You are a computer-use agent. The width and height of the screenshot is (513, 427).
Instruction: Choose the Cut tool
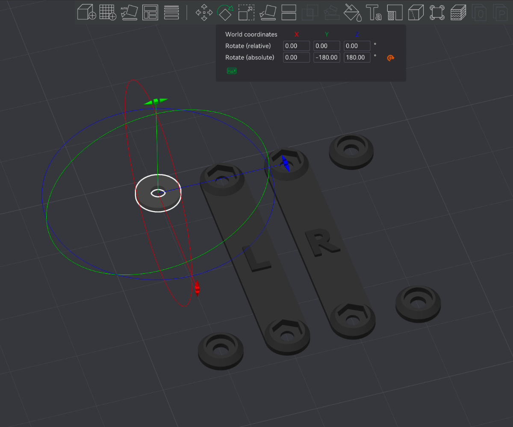(x=289, y=12)
